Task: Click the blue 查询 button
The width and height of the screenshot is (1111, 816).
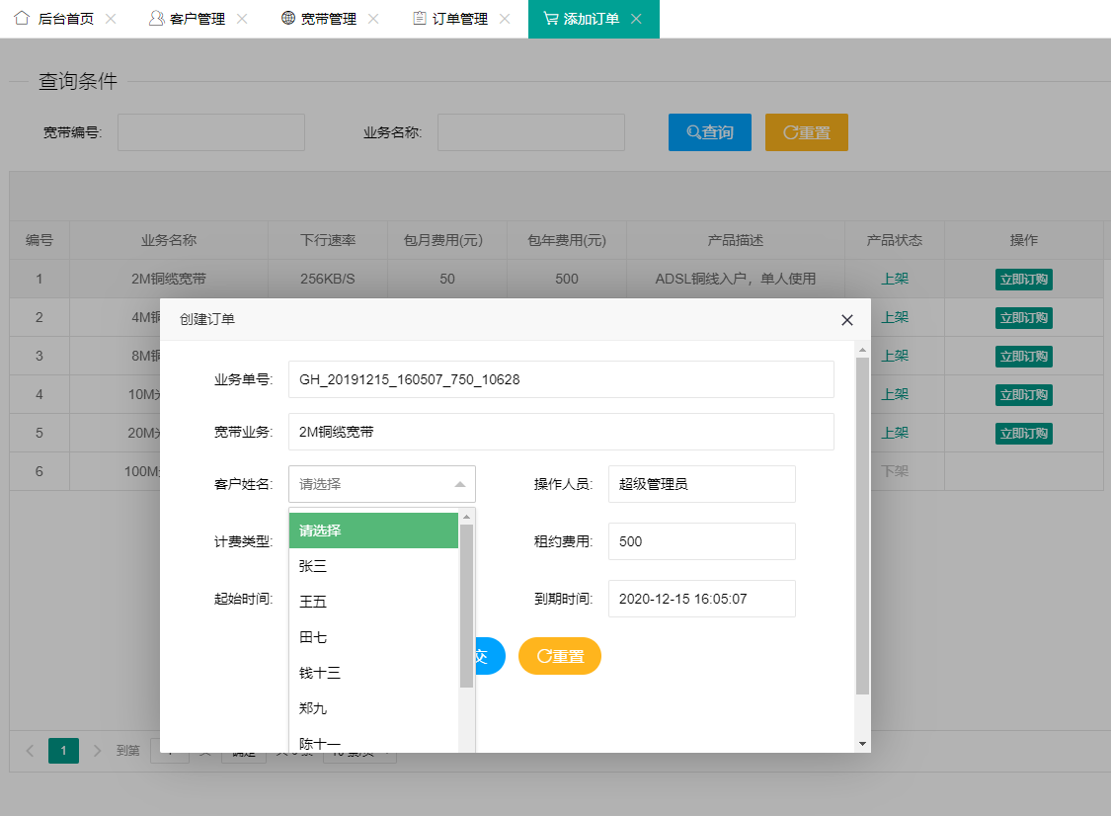Action: [x=710, y=132]
